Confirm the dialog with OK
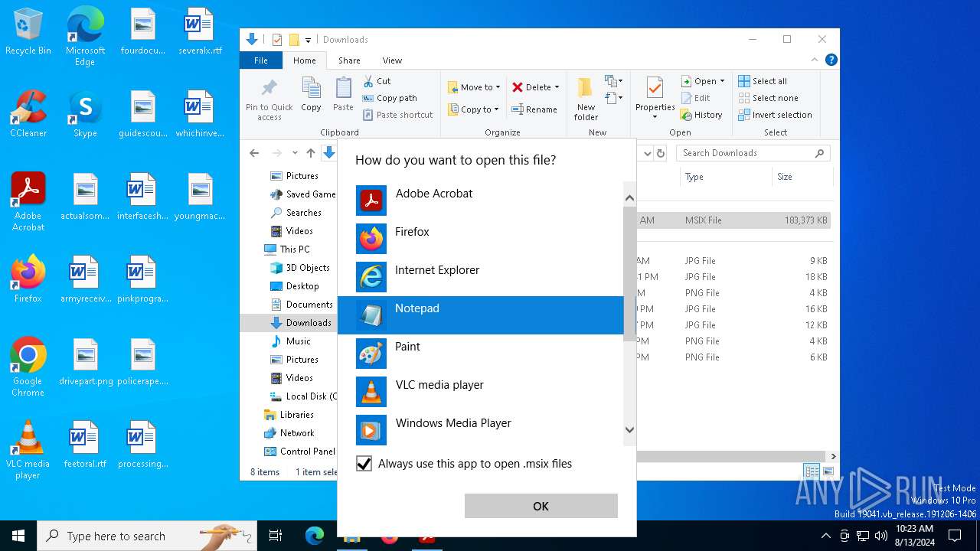Screen dimensions: 980x551 click(x=541, y=506)
